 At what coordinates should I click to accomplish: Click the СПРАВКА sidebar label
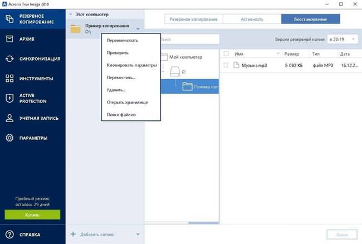(x=30, y=235)
